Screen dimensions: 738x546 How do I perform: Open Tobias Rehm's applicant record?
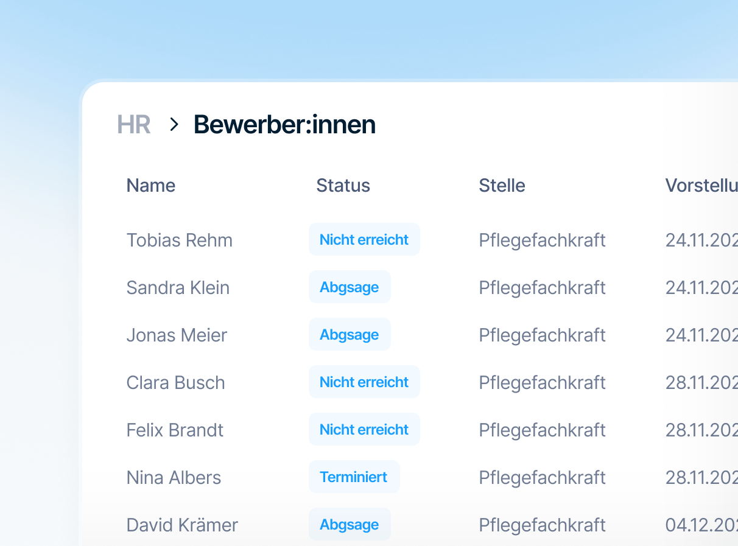[180, 240]
